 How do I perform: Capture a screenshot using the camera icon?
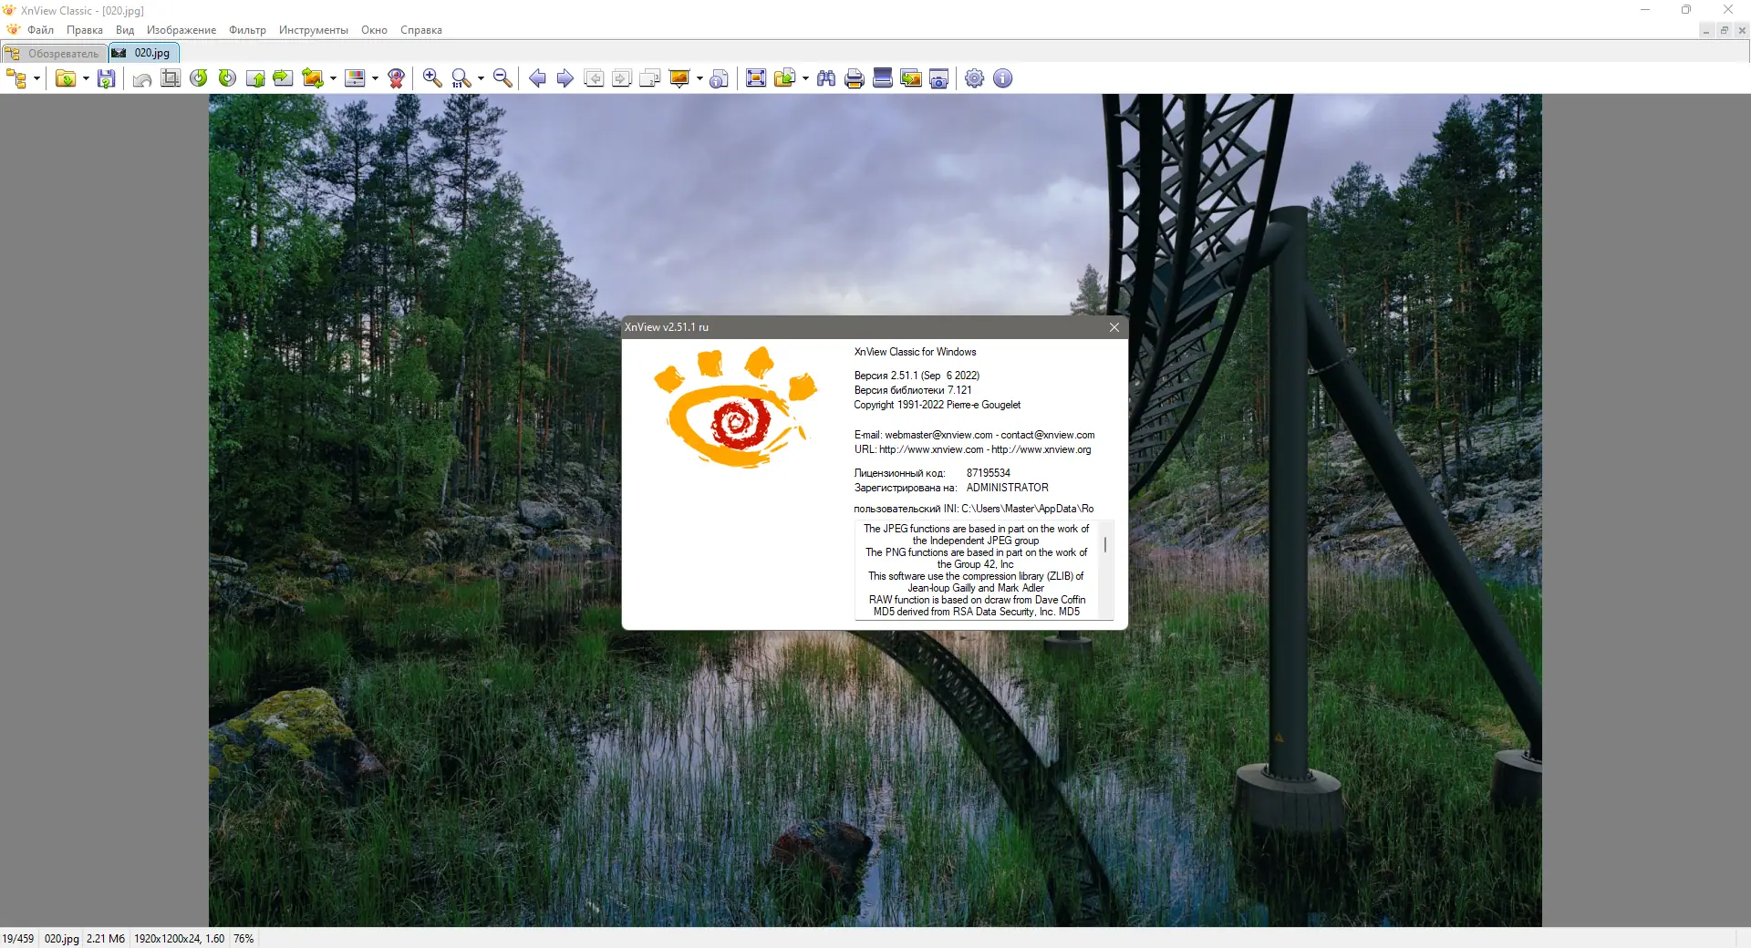[x=938, y=78]
